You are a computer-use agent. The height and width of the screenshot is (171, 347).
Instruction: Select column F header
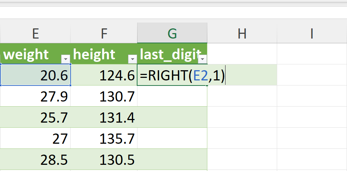(104, 34)
